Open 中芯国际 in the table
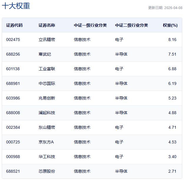Screen dimensions: 184x180 click(47, 83)
